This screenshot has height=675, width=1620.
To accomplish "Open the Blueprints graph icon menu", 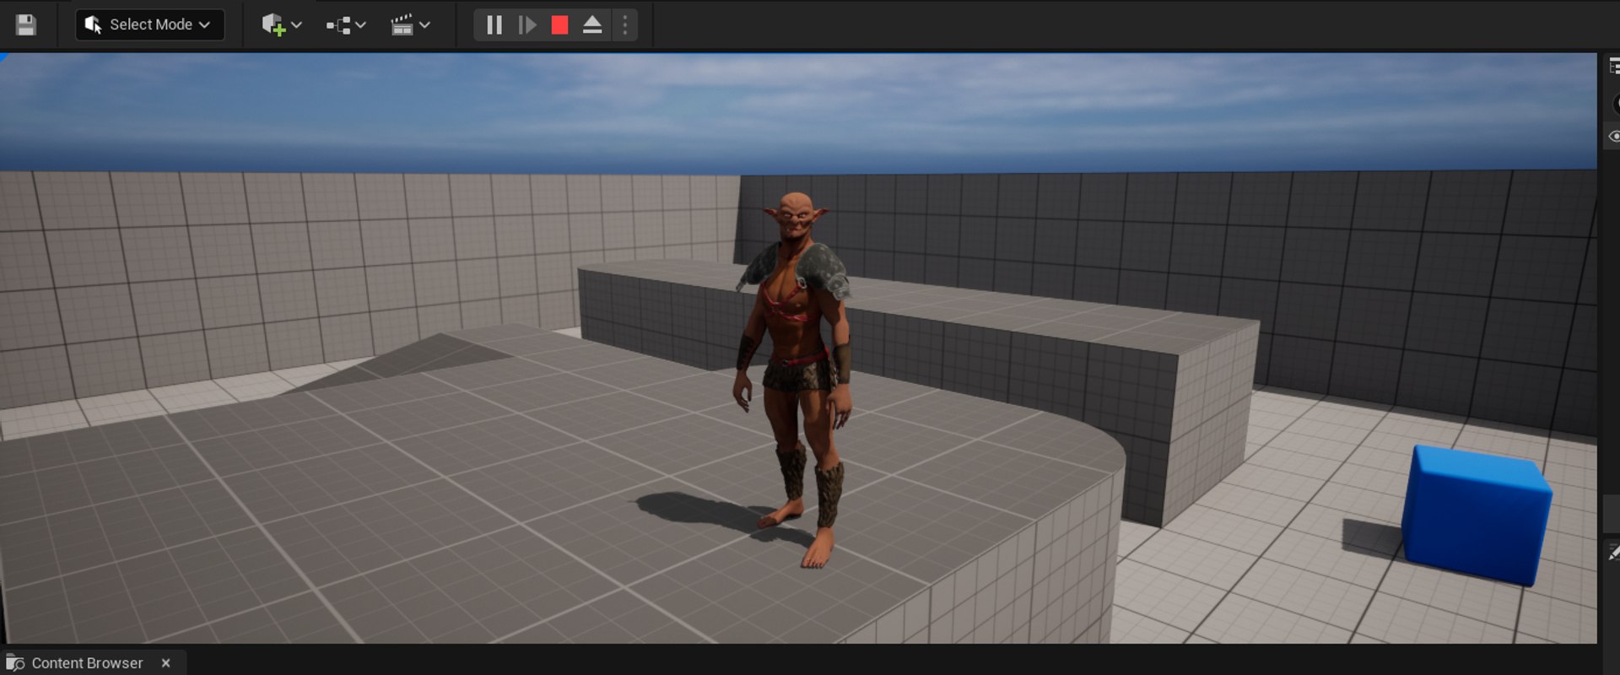I will point(346,25).
